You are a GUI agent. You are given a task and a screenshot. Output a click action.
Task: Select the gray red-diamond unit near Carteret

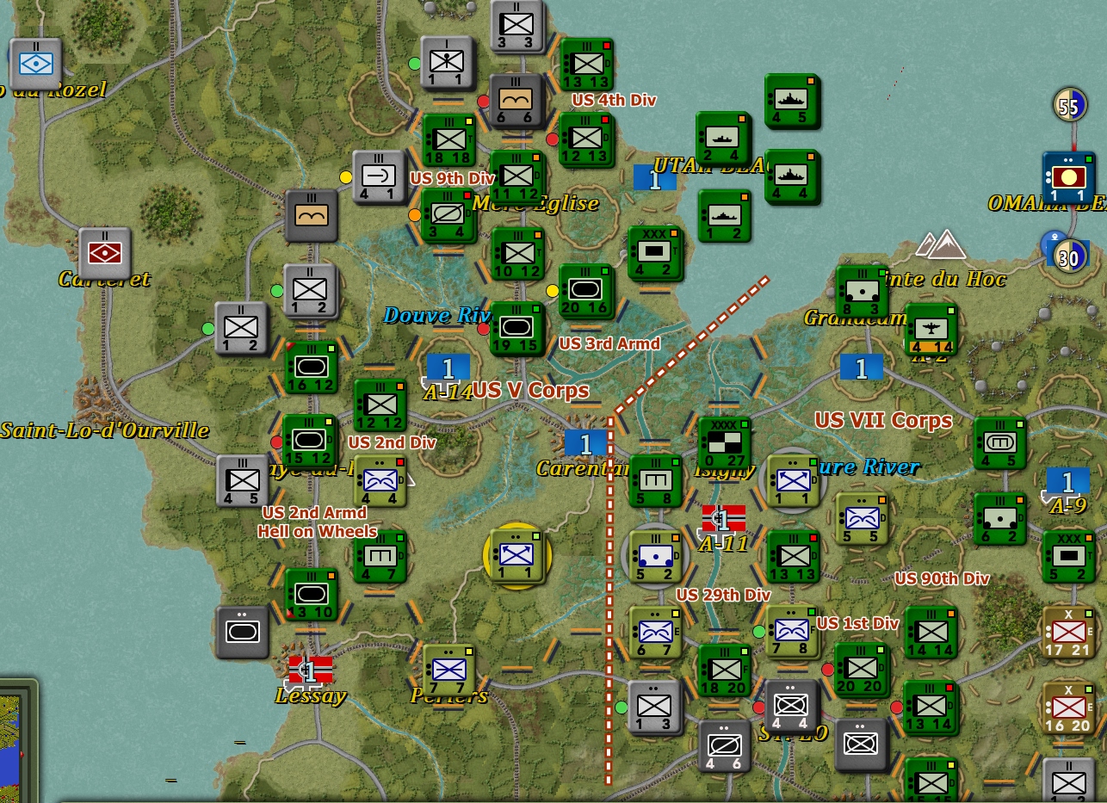point(104,253)
